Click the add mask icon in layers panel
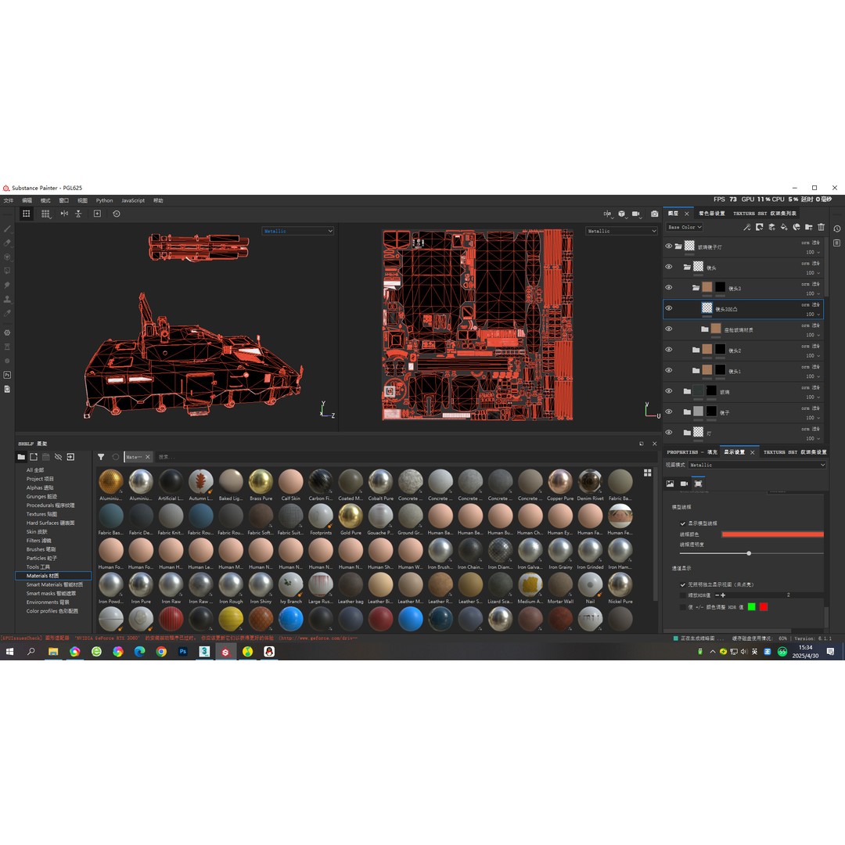Viewport: 845px width, 845px height. (x=759, y=228)
